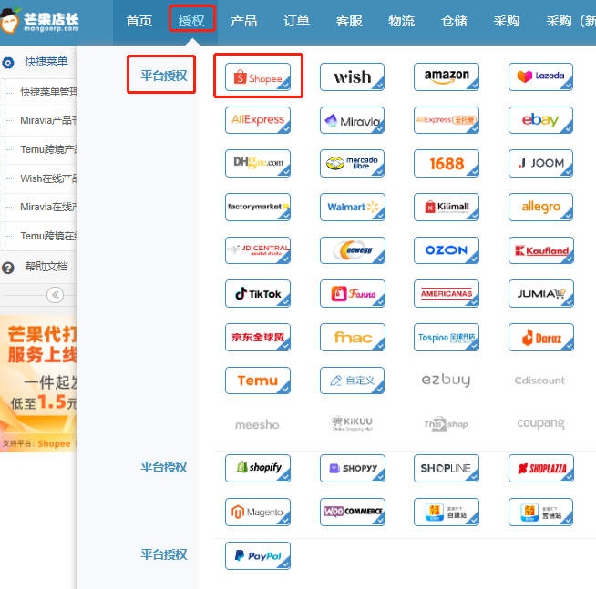The height and width of the screenshot is (589, 596).
Task: Open the SHOPYY platform tile
Action: 352,468
